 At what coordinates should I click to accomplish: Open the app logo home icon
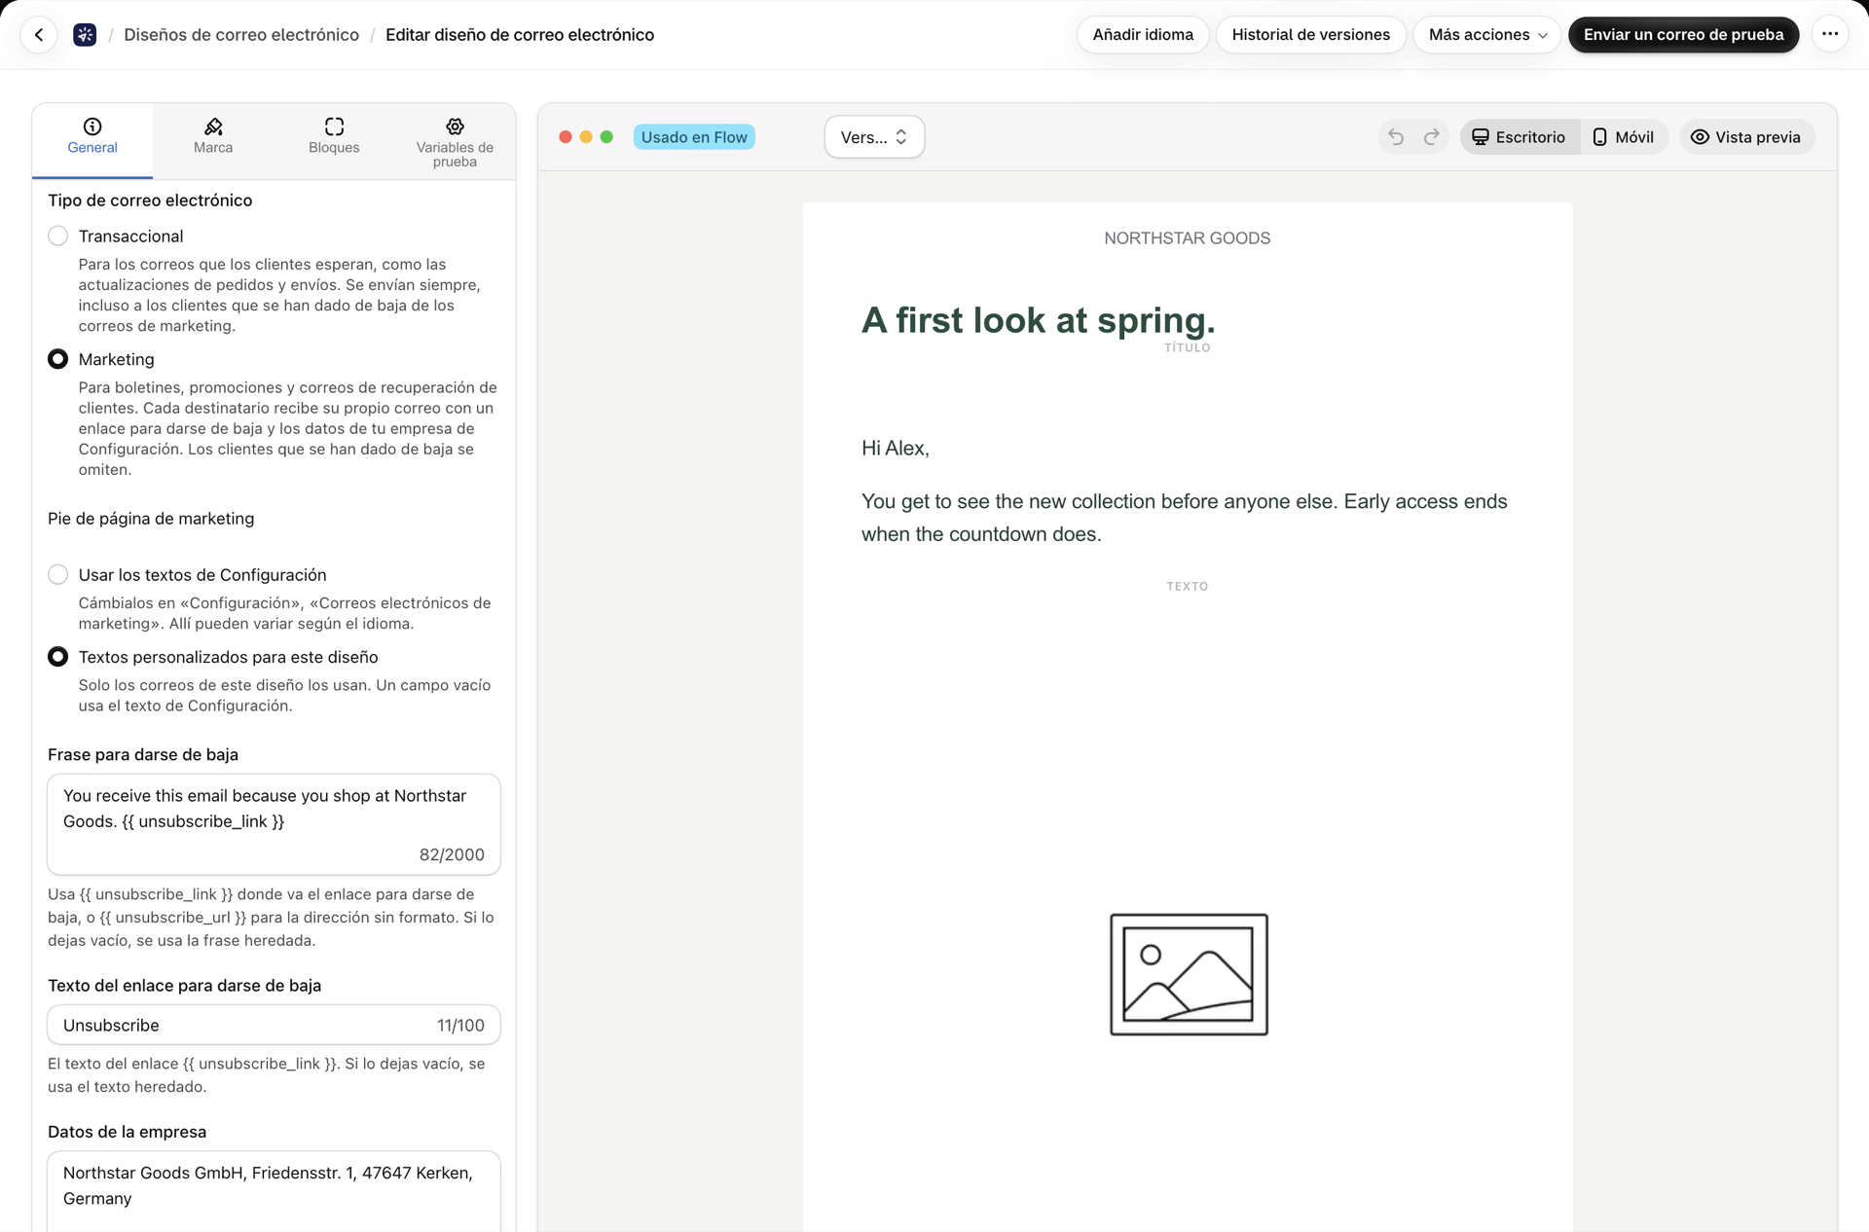(x=85, y=35)
